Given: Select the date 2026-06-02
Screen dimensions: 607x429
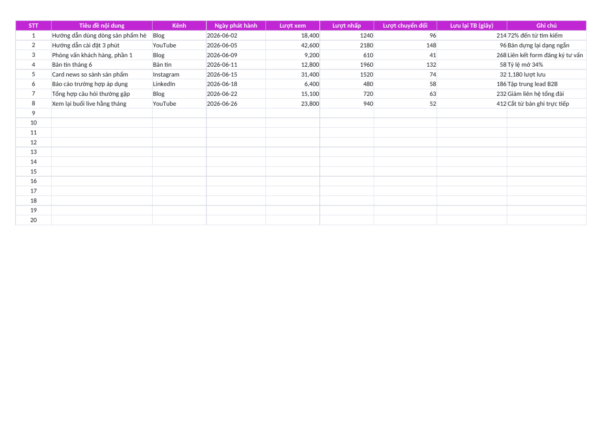Looking at the screenshot, I should [236, 36].
